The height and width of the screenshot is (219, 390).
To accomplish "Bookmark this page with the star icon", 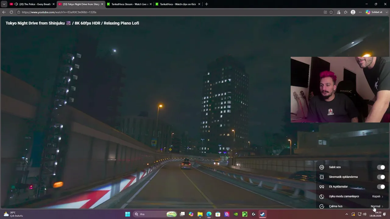I will (x=331, y=12).
